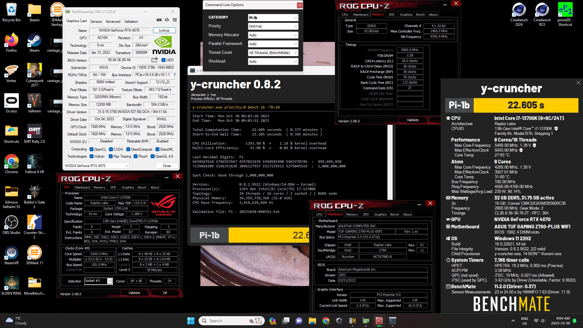Toggle the Vulkan checkbox

click(x=91, y=156)
